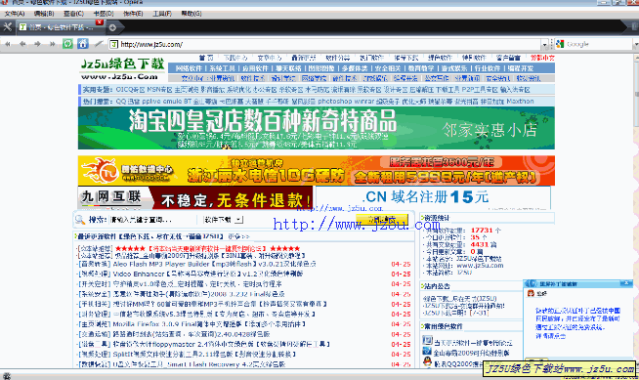Click the icon beside 金山毒霸2009 entry
The height and width of the screenshot is (380, 639).
pos(427,351)
